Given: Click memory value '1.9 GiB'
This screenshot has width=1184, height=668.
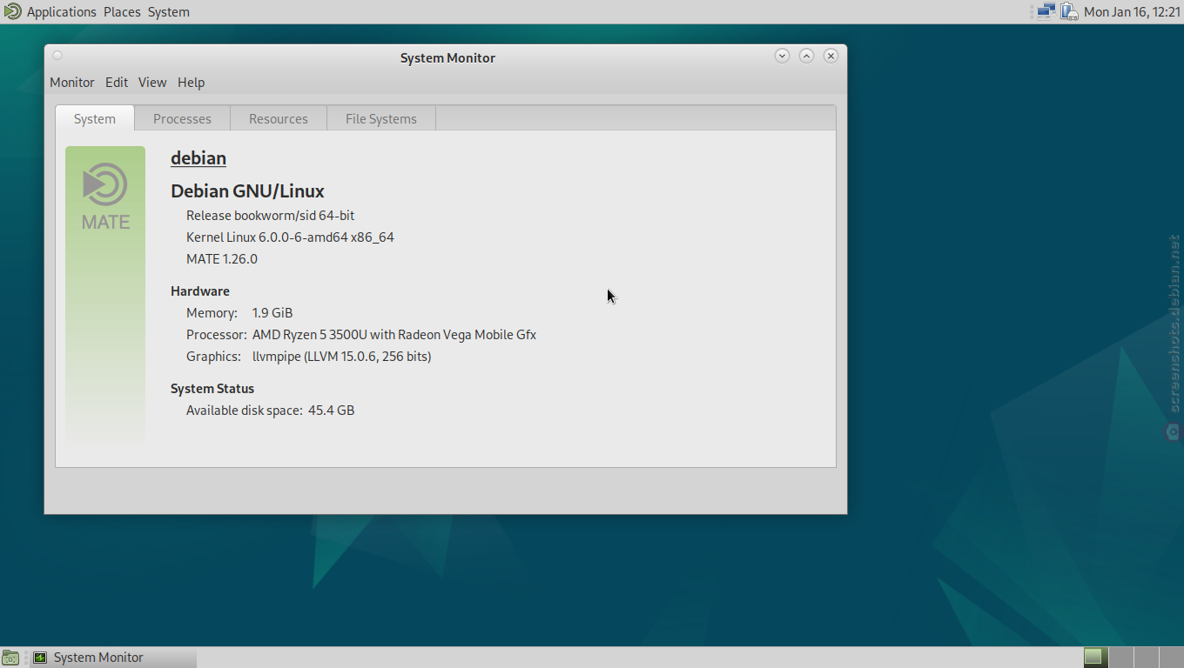Looking at the screenshot, I should 272,313.
